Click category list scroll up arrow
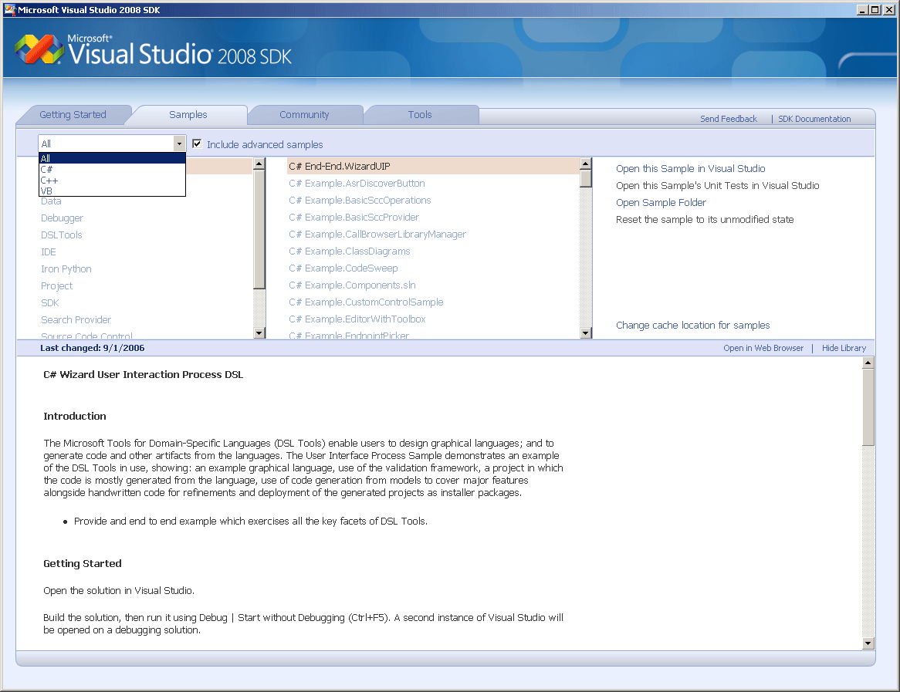The image size is (900, 692). [x=259, y=164]
